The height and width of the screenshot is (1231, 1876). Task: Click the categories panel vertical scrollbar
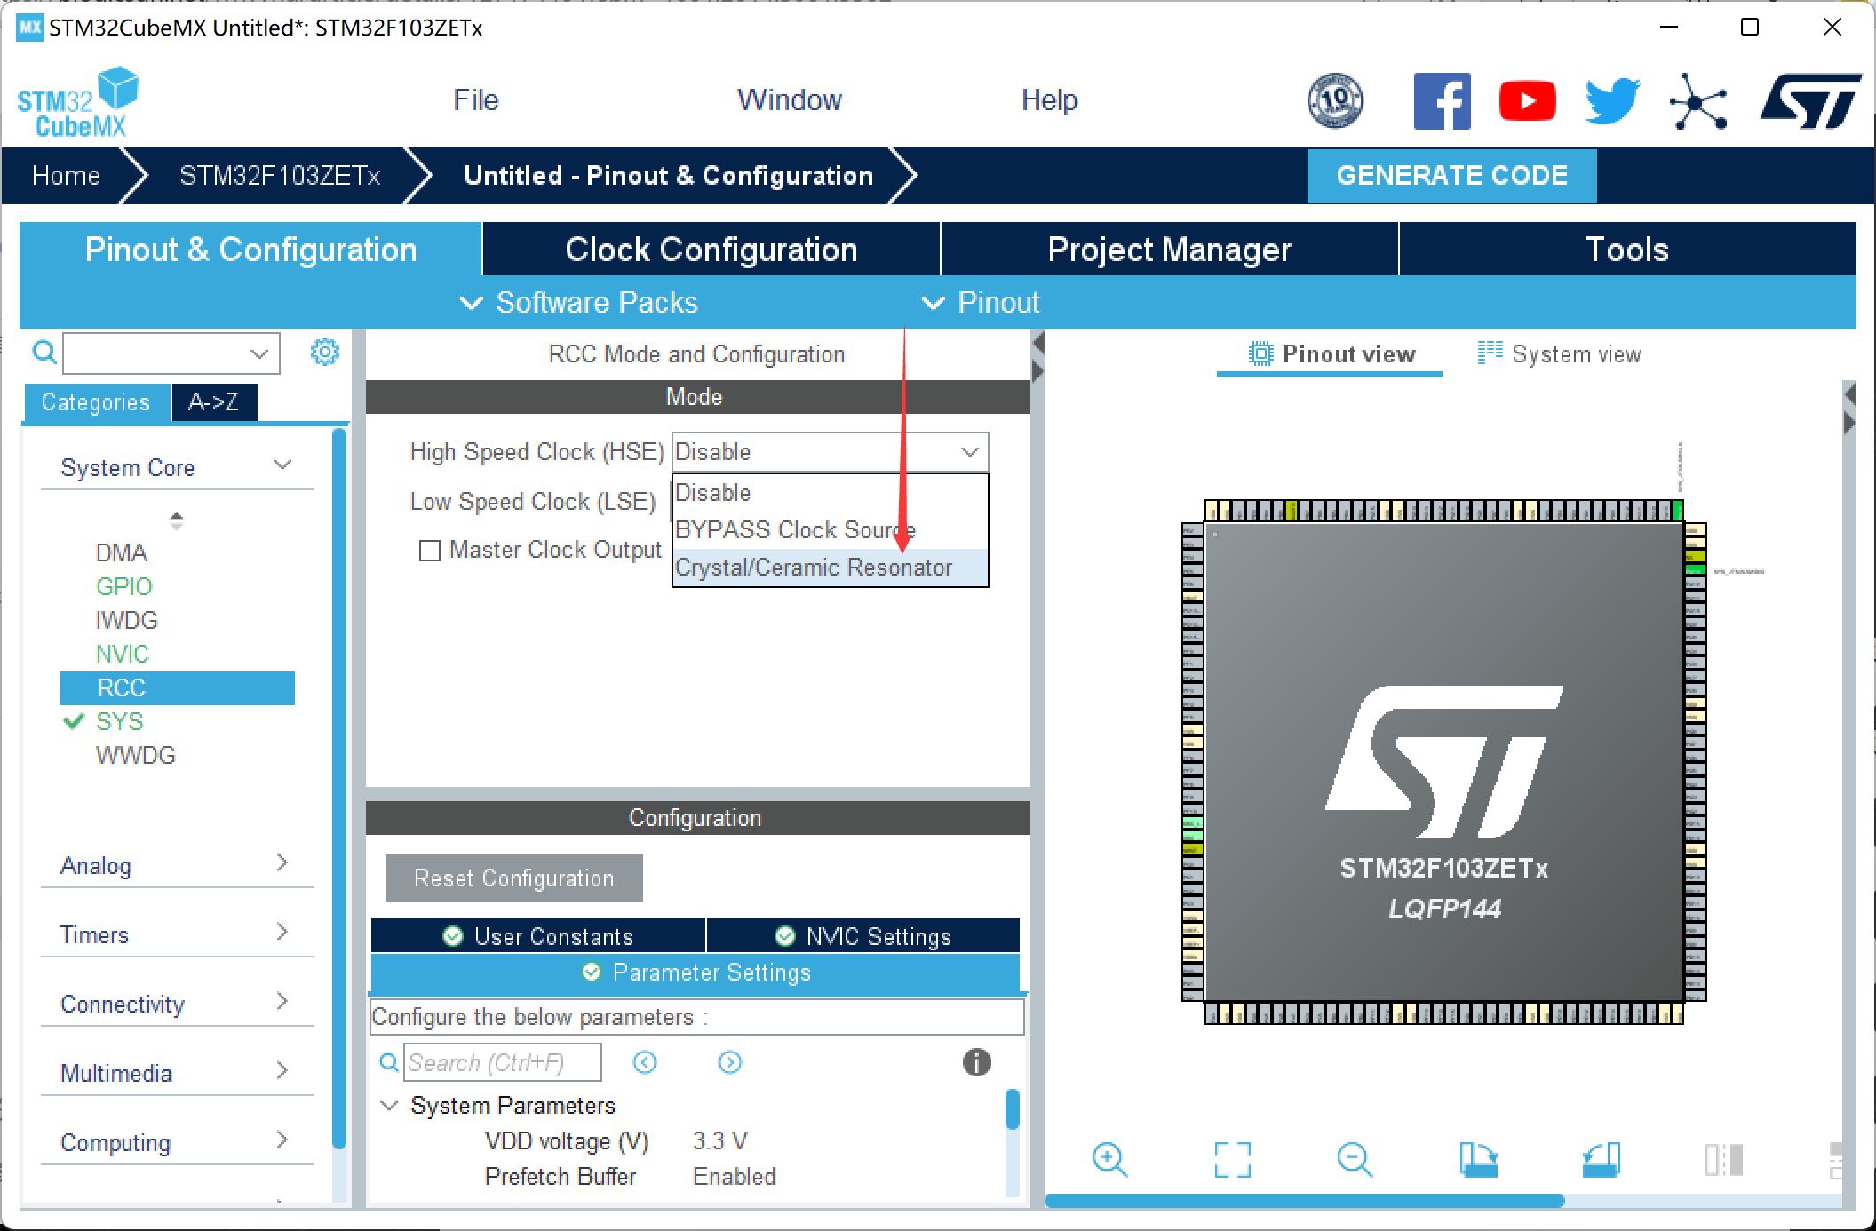338,790
